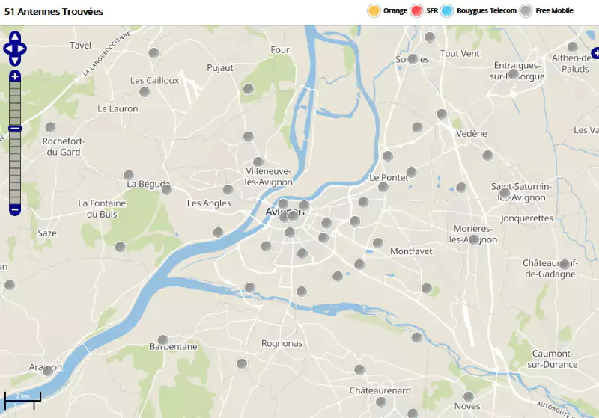
Task: Toggle Free Mobile operator filter circle
Action: click(x=526, y=10)
